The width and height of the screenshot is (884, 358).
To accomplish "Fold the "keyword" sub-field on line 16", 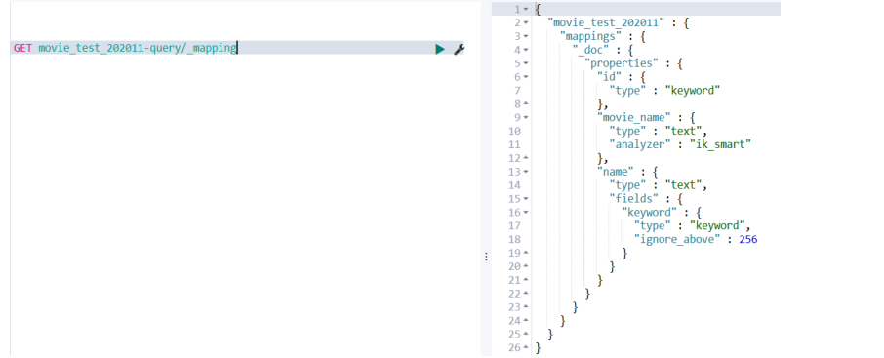I will tap(526, 213).
